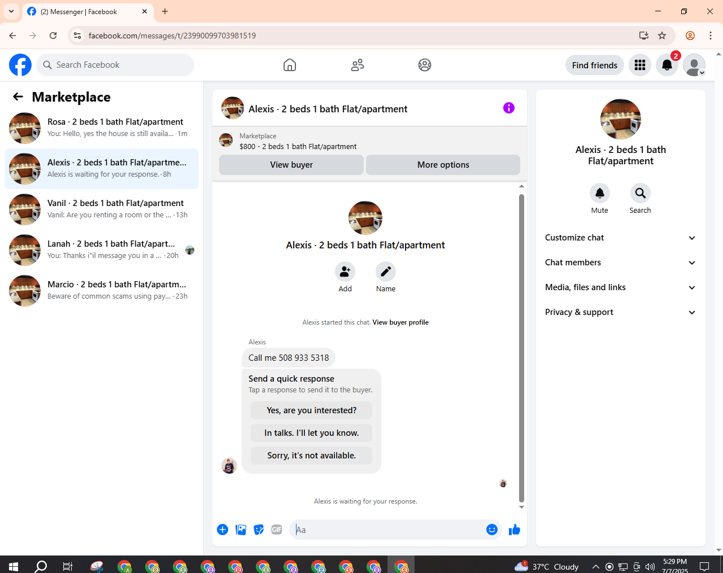The image size is (723, 573).
Task: Open conversation information purple icon
Action: (x=509, y=108)
